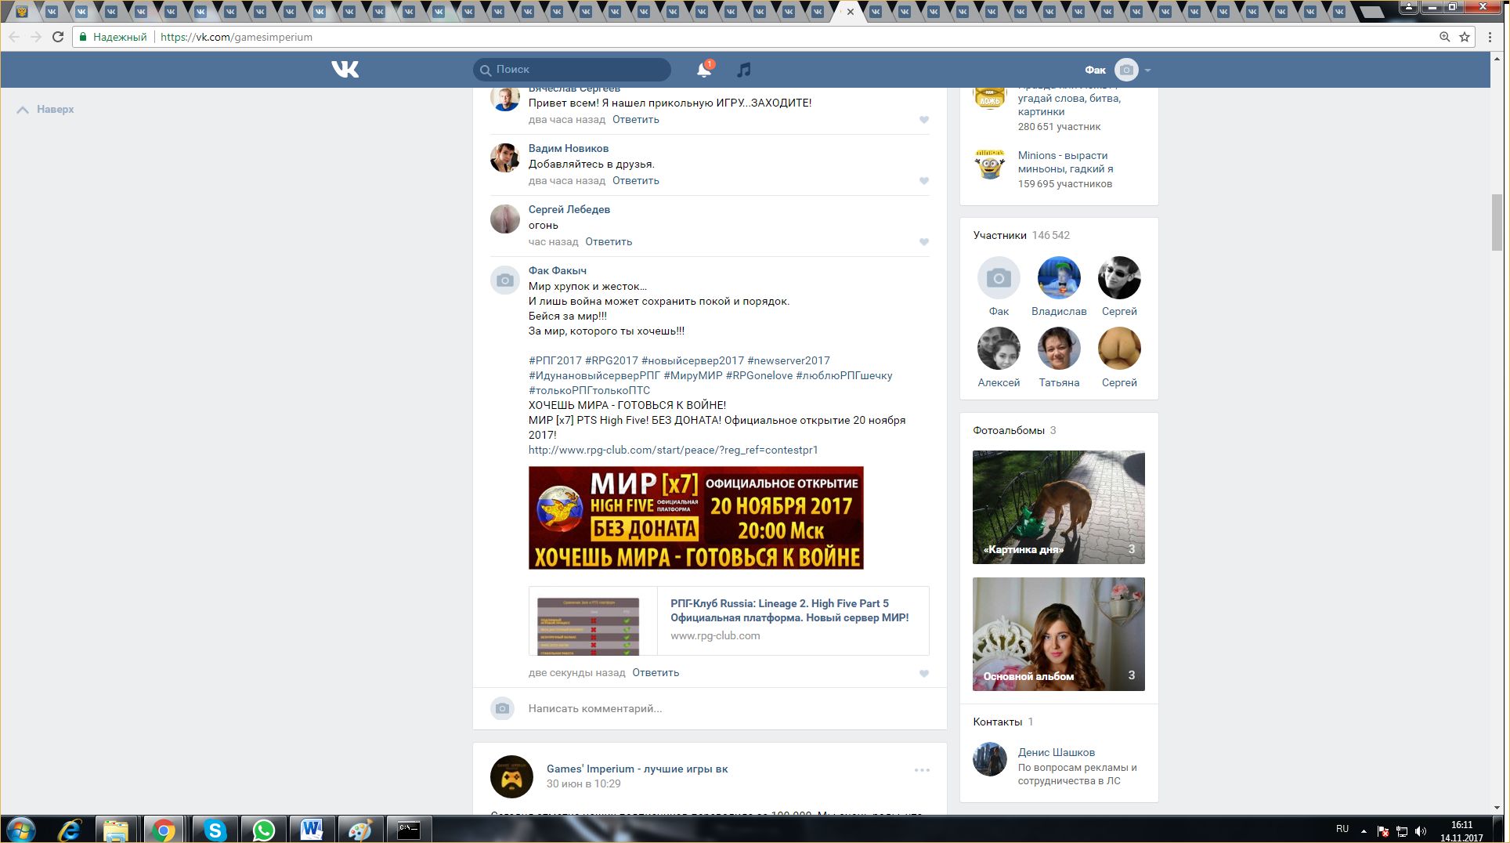Like Вадим Новиков's comment
Image resolution: width=1510 pixels, height=843 pixels.
click(924, 181)
